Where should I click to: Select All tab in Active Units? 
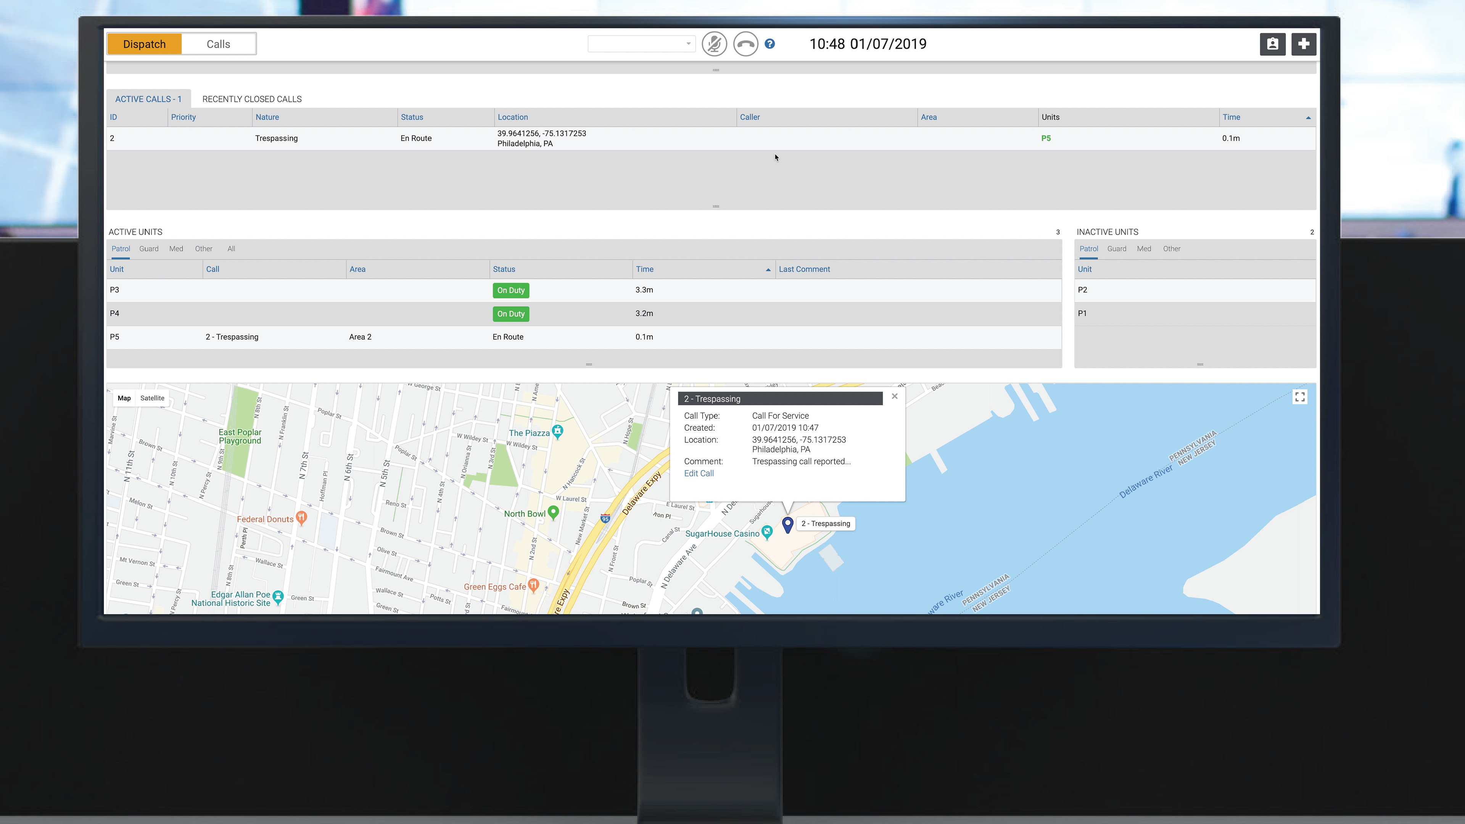pyautogui.click(x=232, y=248)
